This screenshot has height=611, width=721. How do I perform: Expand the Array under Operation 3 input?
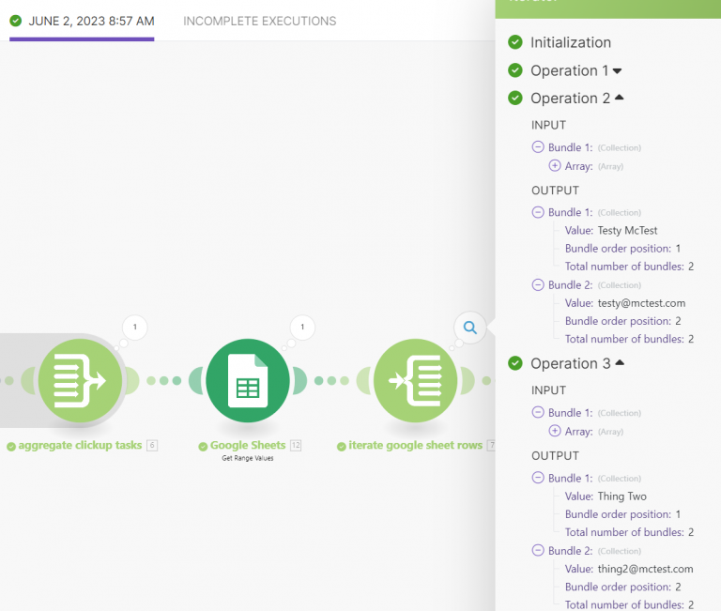click(555, 431)
